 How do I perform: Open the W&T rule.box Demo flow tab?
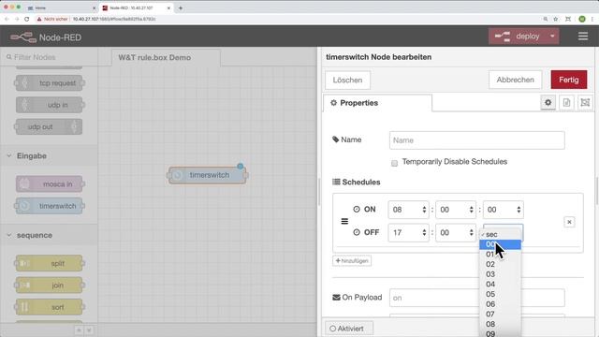(x=165, y=57)
